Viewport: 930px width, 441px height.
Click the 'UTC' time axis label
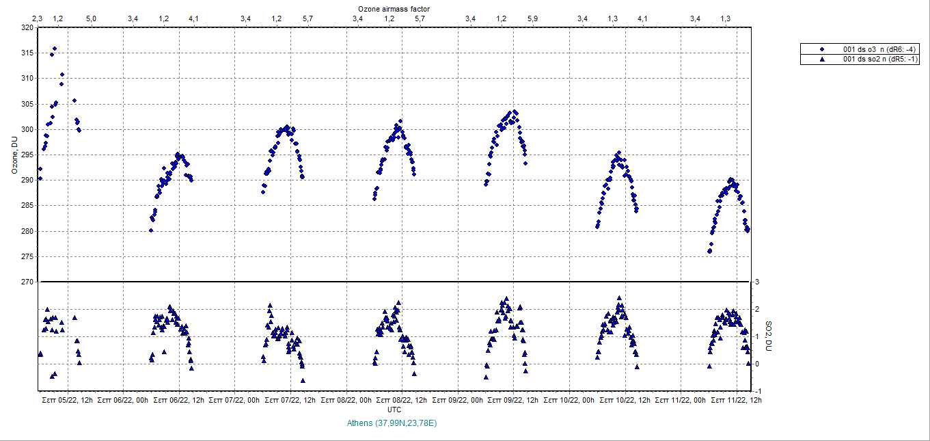click(x=394, y=410)
